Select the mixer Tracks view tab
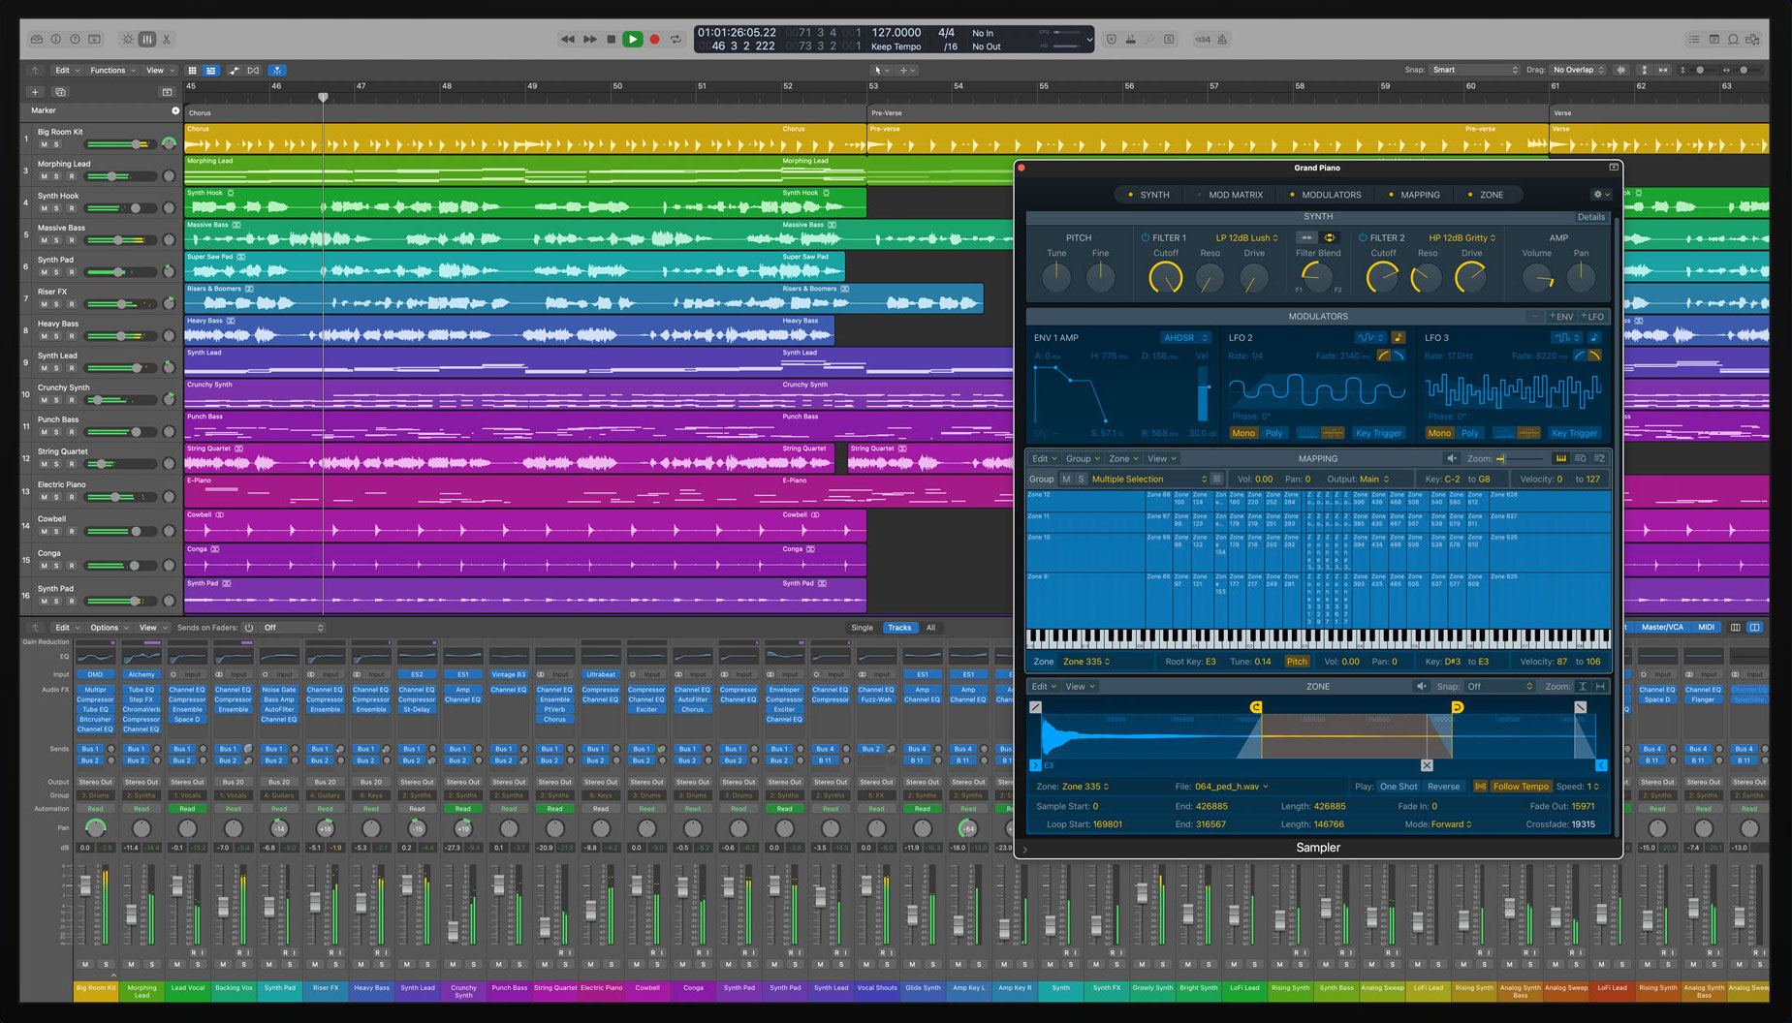This screenshot has width=1792, height=1023. [x=899, y=628]
